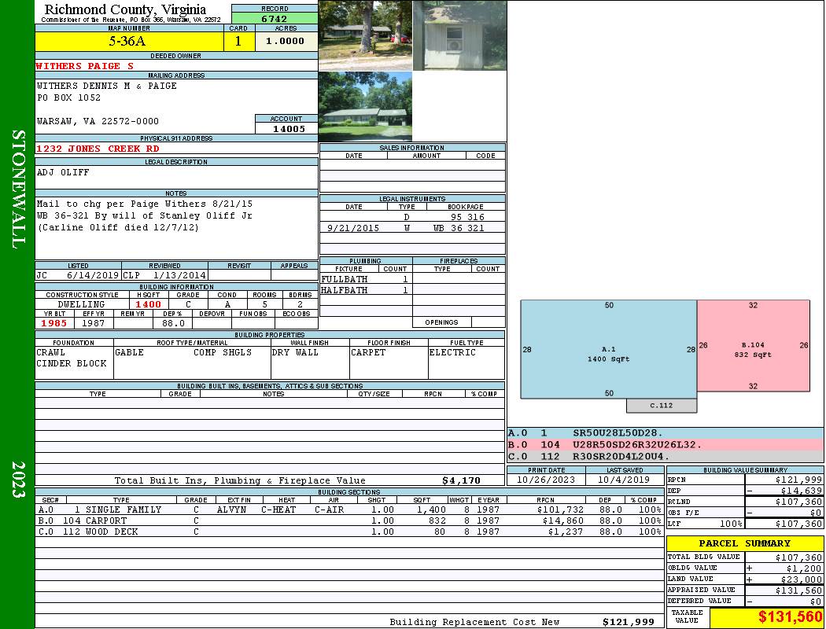Select the pink B.104 832 SqFt carport sketch

753,345
